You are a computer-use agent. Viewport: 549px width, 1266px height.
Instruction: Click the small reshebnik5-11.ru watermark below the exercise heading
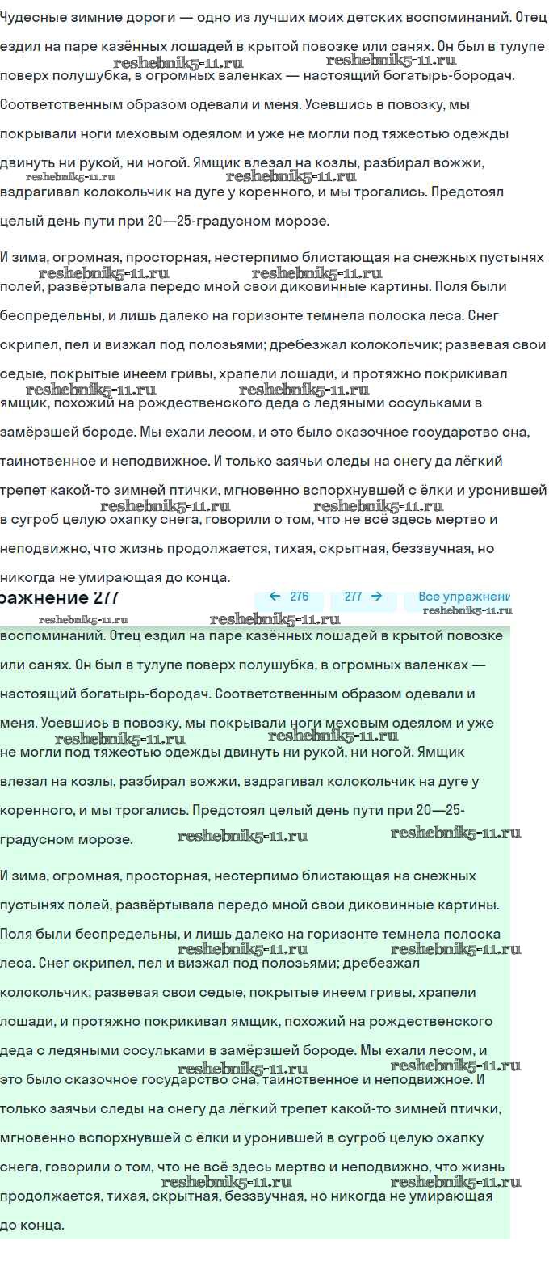tap(83, 620)
